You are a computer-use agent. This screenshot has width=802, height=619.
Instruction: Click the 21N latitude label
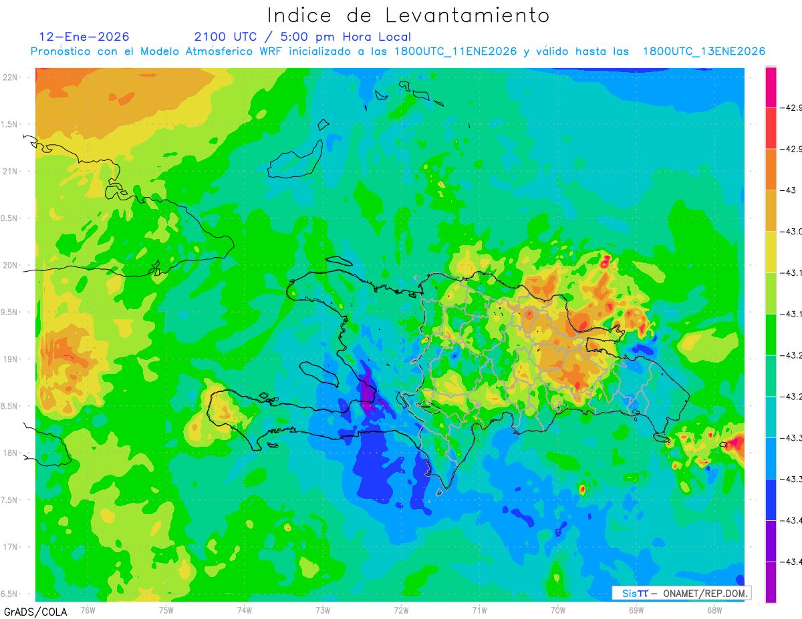point(11,171)
